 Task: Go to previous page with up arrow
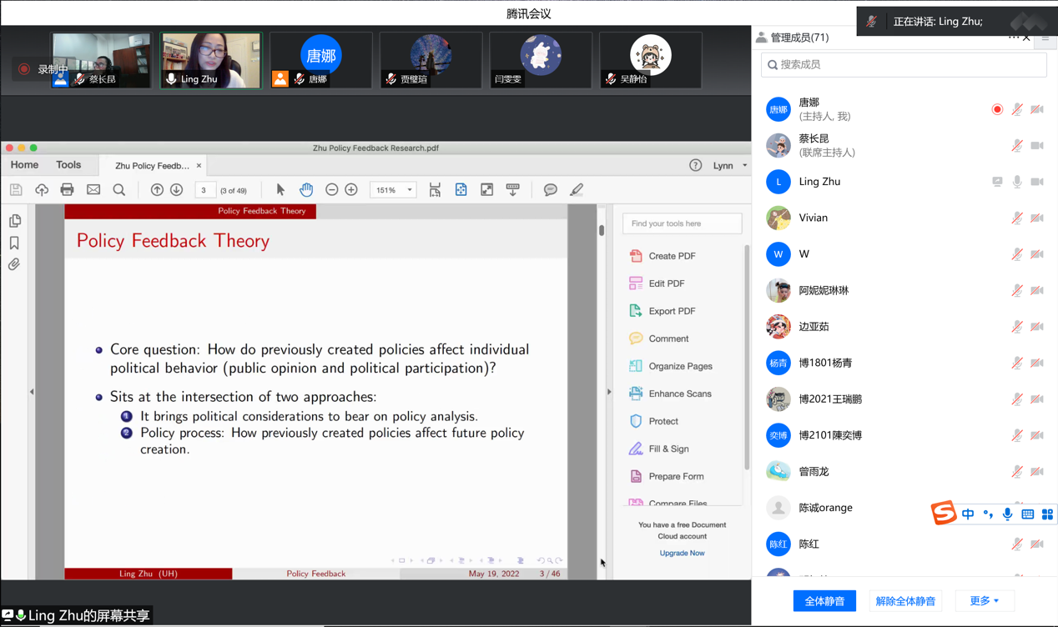pos(157,190)
